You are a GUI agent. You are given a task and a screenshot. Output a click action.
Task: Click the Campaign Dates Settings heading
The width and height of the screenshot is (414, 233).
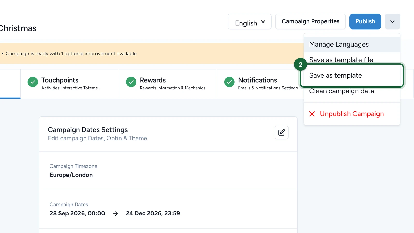click(x=88, y=130)
